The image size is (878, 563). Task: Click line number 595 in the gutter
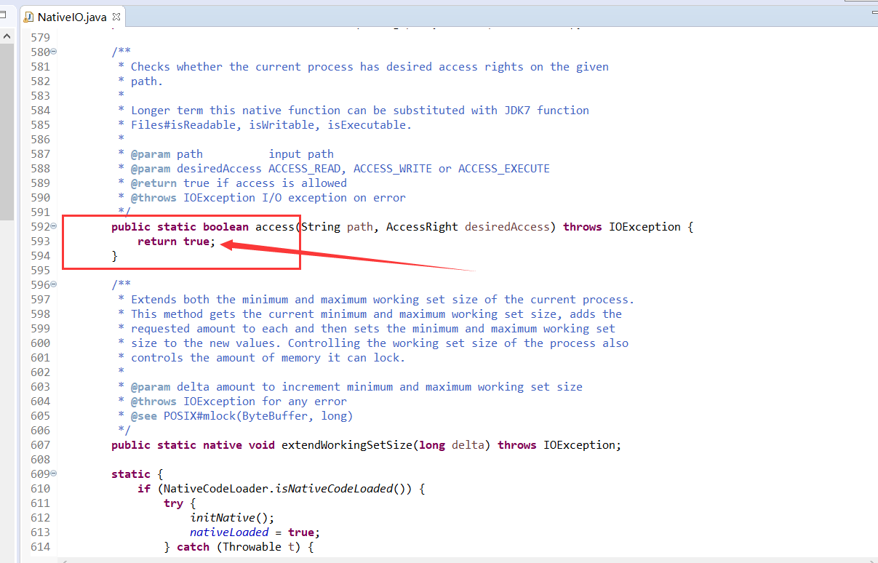tap(40, 270)
